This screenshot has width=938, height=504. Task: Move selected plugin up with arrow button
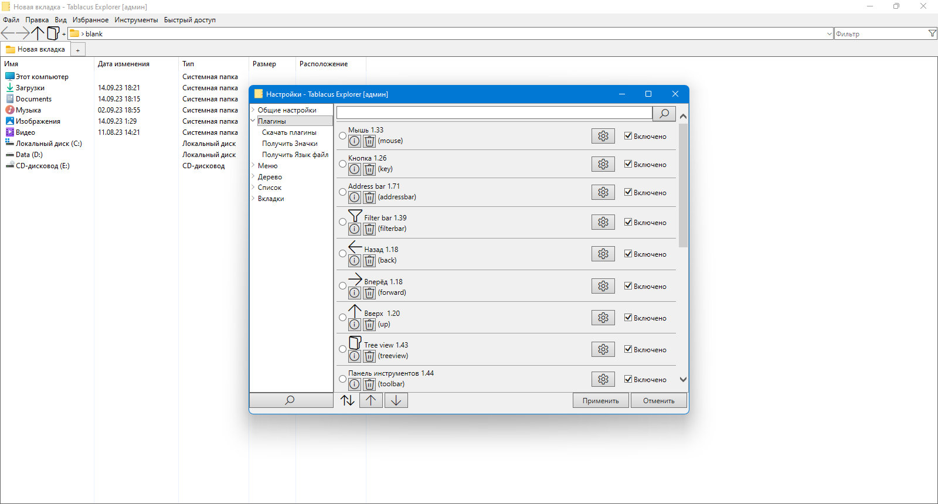pos(371,400)
